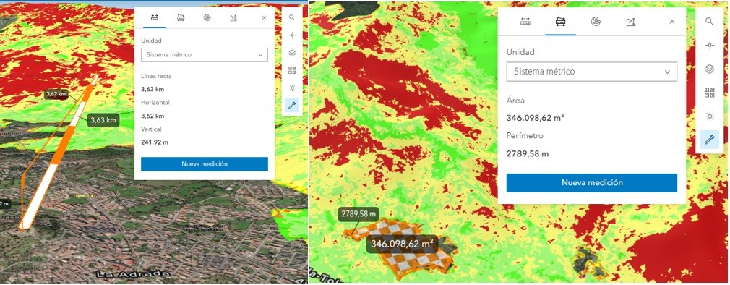
Task: Click locate crosshair in right map toolbar
Action: 709,45
